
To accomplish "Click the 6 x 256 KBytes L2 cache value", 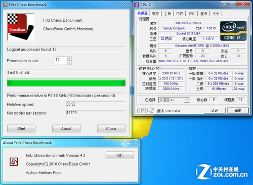I will pyautogui.click(x=218, y=84).
